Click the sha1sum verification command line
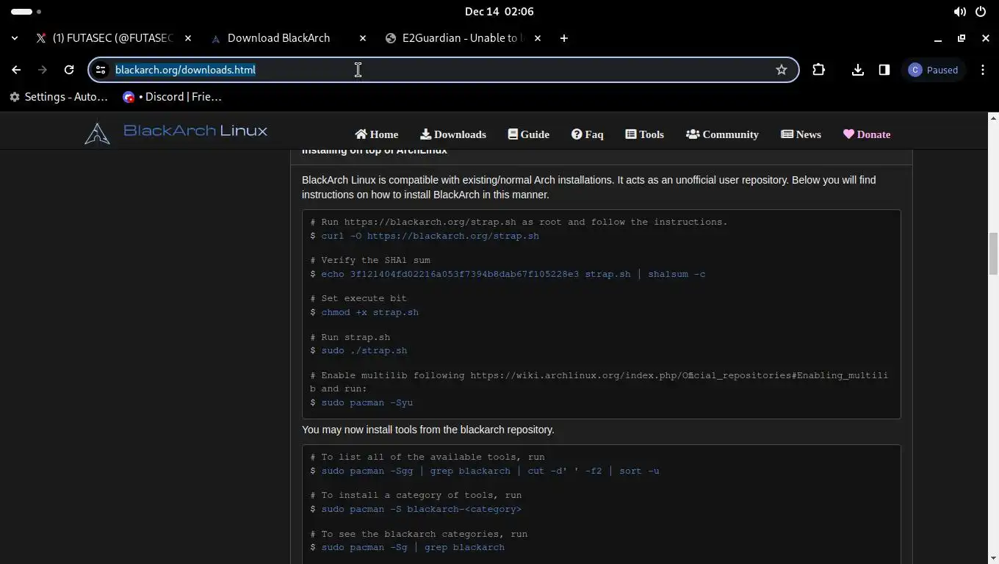Image resolution: width=999 pixels, height=564 pixels. (513, 274)
